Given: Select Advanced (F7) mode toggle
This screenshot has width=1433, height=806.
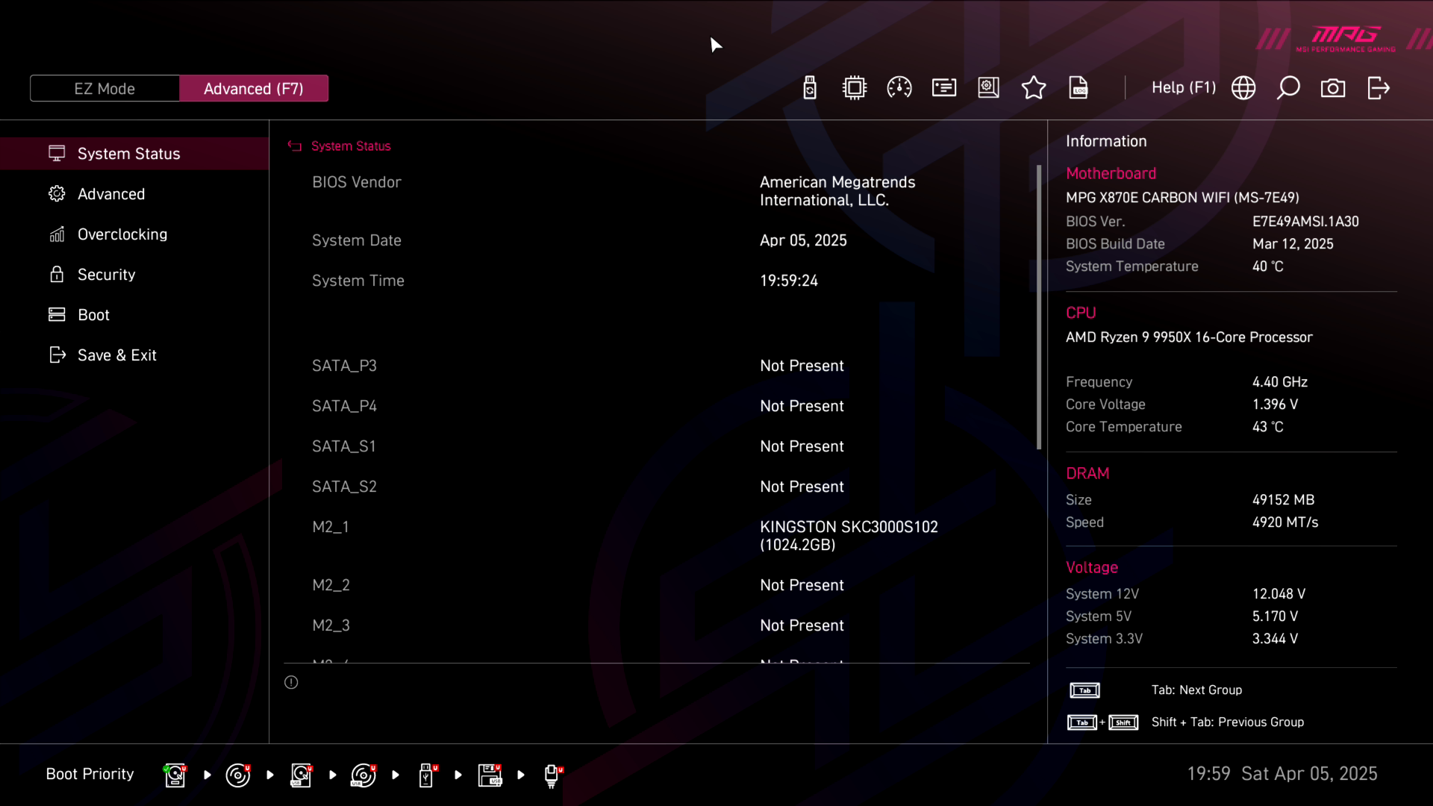Looking at the screenshot, I should pos(254,89).
